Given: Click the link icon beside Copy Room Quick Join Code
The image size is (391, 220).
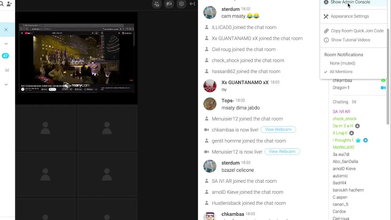Looking at the screenshot, I should coord(326,31).
